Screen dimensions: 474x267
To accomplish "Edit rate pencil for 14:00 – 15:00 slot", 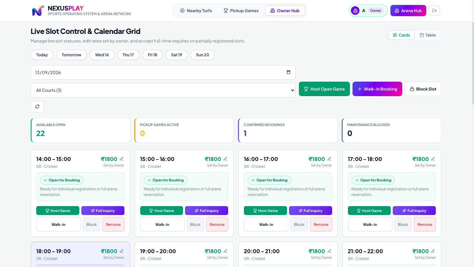I will click(122, 159).
